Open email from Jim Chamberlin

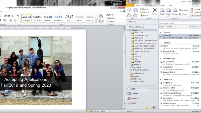click(x=180, y=63)
